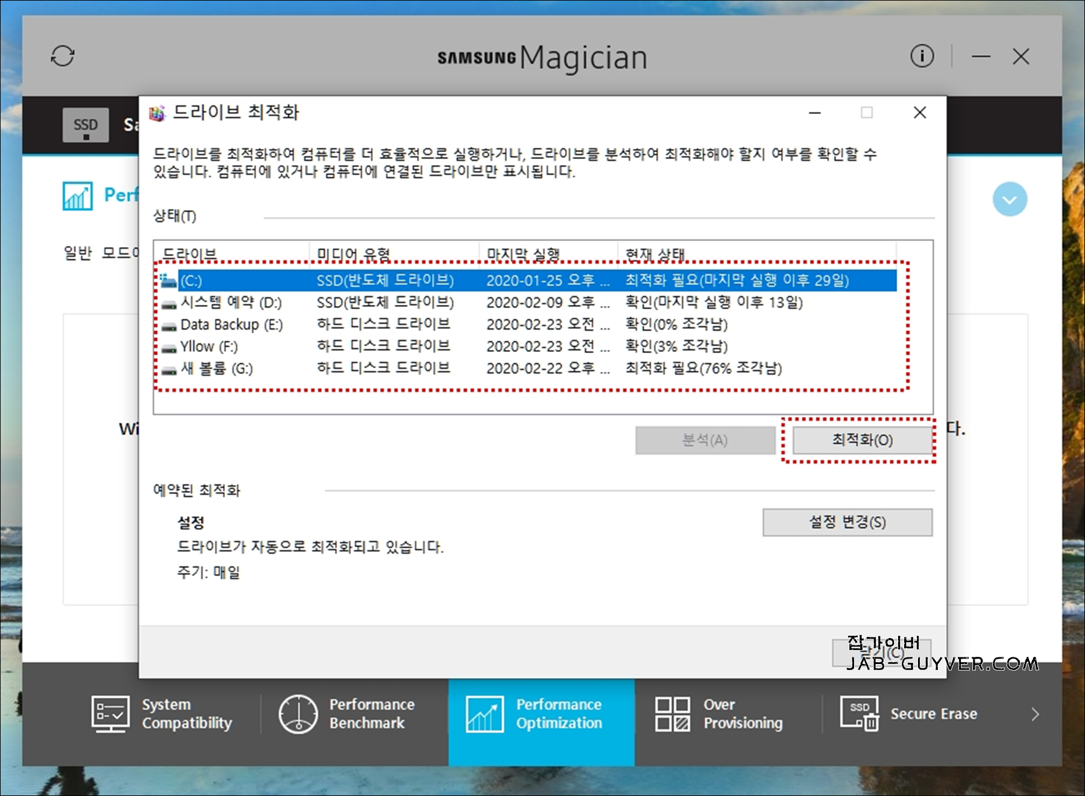Select the 시스템 예약 (D:) drive row
This screenshot has width=1085, height=796.
pos(528,302)
